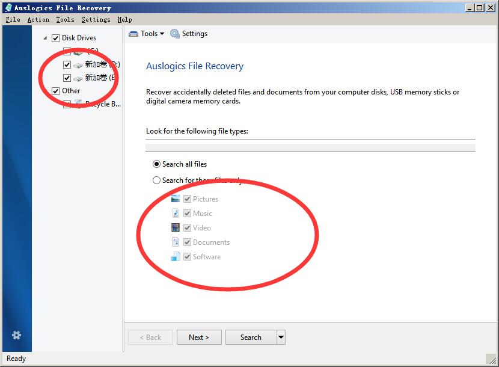Toggle the Software checkbox

tap(187, 256)
